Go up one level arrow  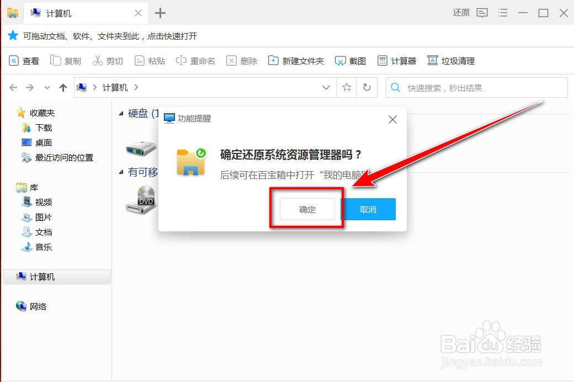[63, 88]
